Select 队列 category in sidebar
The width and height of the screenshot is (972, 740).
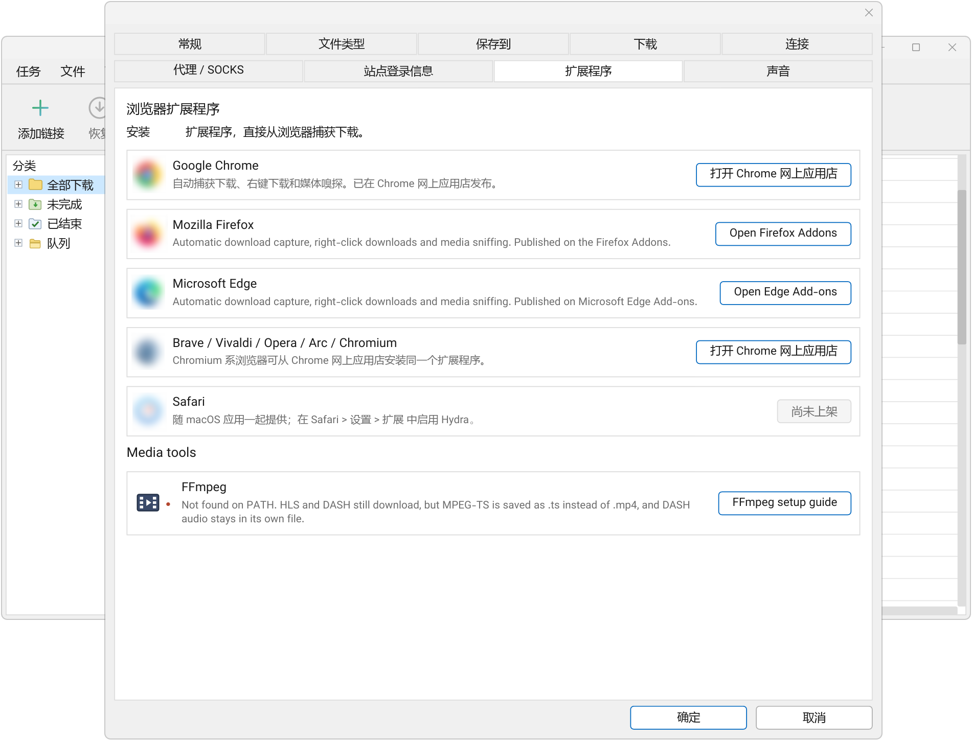coord(58,243)
